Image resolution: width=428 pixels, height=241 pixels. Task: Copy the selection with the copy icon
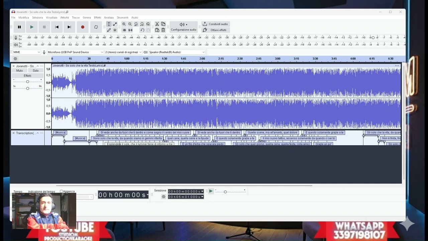163,24
